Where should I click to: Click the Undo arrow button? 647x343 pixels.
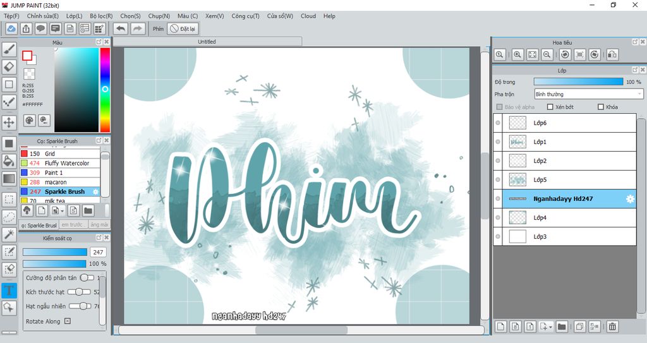(121, 28)
